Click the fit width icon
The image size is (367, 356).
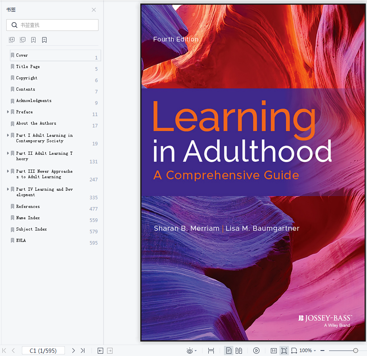tap(211, 351)
